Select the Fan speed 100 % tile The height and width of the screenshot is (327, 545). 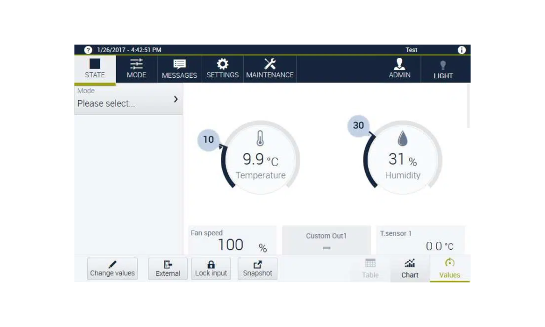[232, 240]
